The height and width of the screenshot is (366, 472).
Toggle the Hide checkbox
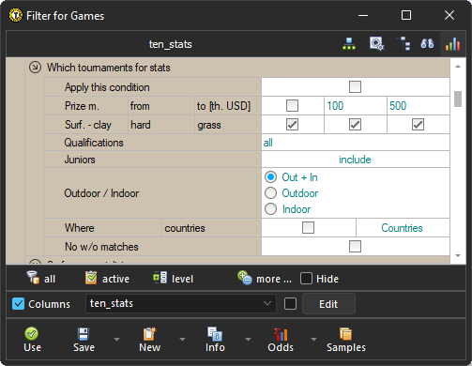point(306,278)
